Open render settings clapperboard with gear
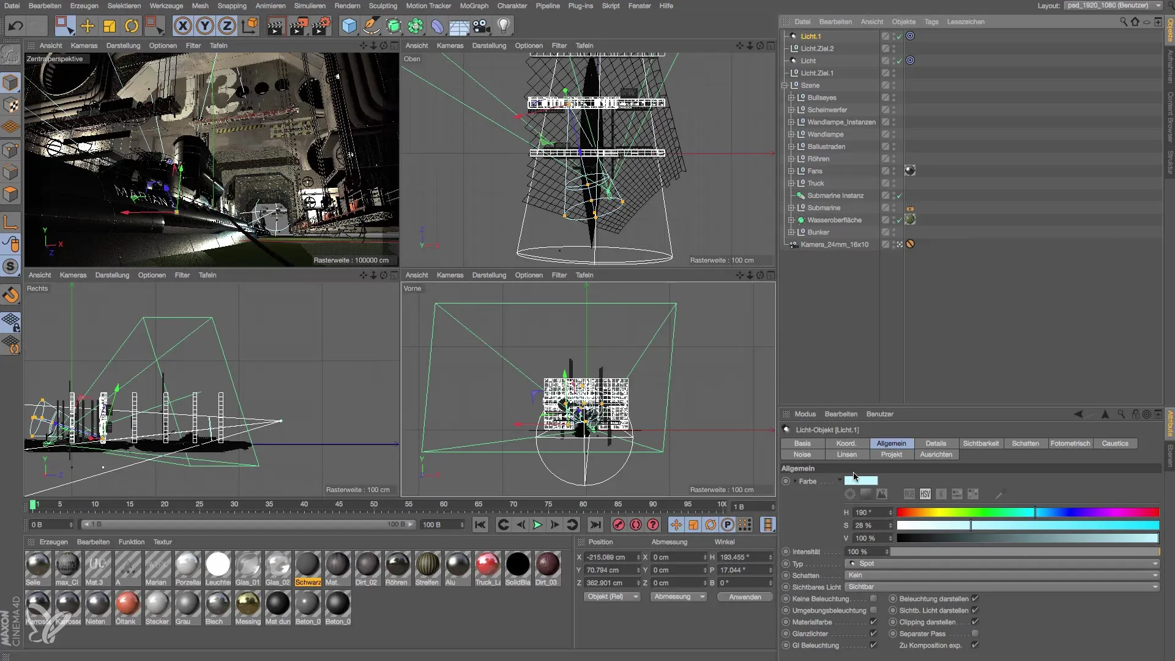This screenshot has width=1175, height=661. (x=321, y=26)
